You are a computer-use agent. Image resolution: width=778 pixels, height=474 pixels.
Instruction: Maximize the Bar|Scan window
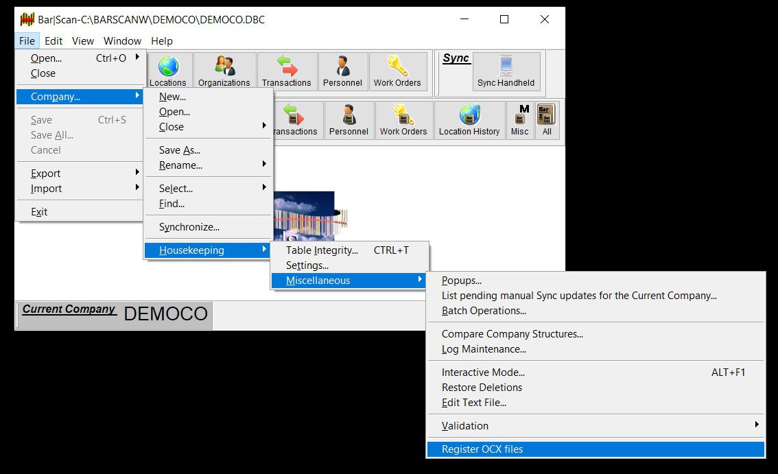pos(504,19)
